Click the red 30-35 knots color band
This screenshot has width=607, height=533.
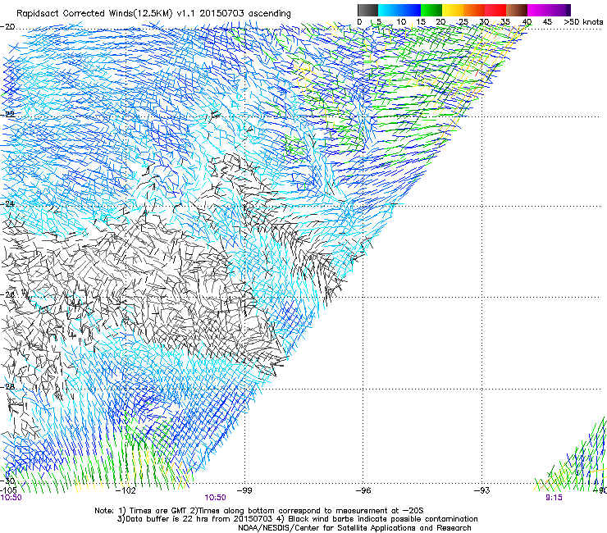495,10
